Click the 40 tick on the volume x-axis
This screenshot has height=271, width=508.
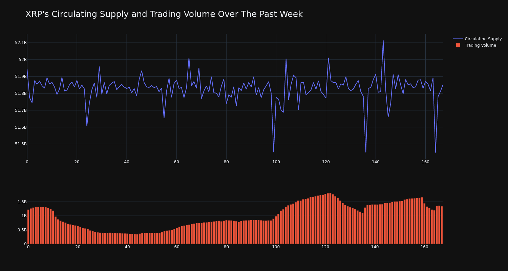pyautogui.click(x=127, y=247)
